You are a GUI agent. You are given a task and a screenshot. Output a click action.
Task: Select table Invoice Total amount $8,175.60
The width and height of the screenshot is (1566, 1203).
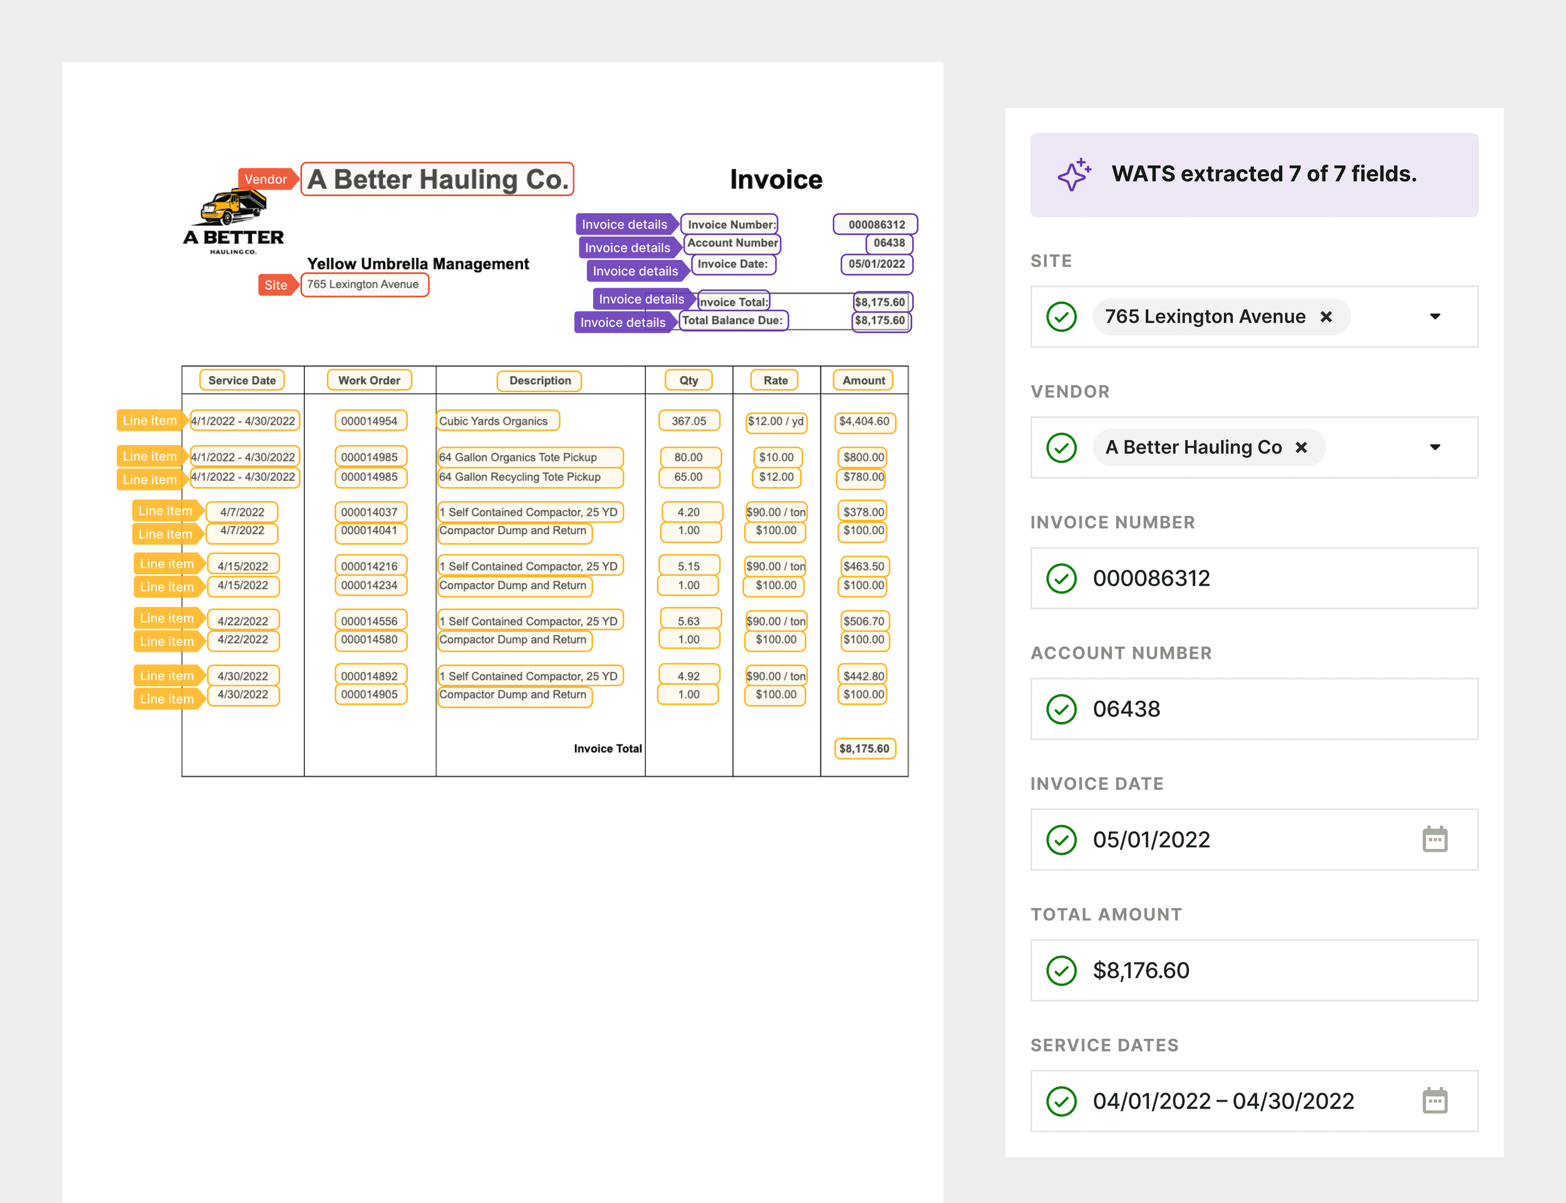(865, 748)
